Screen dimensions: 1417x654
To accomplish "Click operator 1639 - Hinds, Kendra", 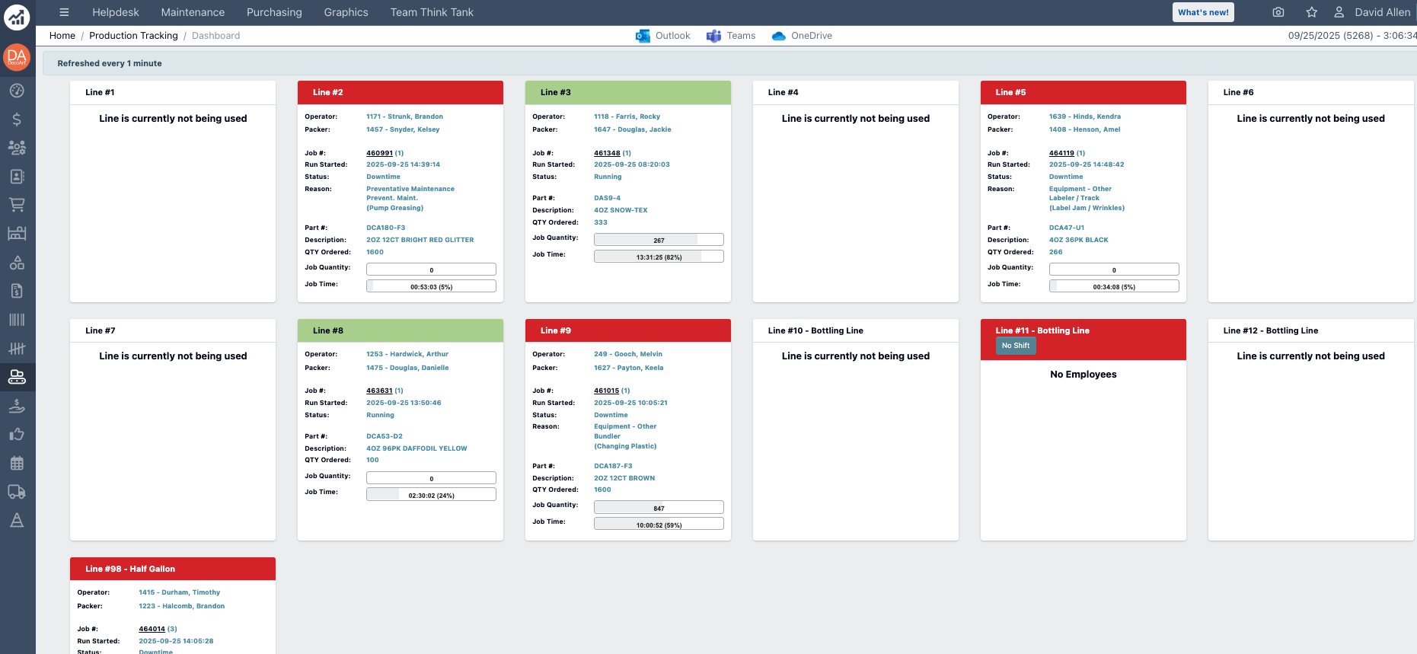I will pos(1085,116).
